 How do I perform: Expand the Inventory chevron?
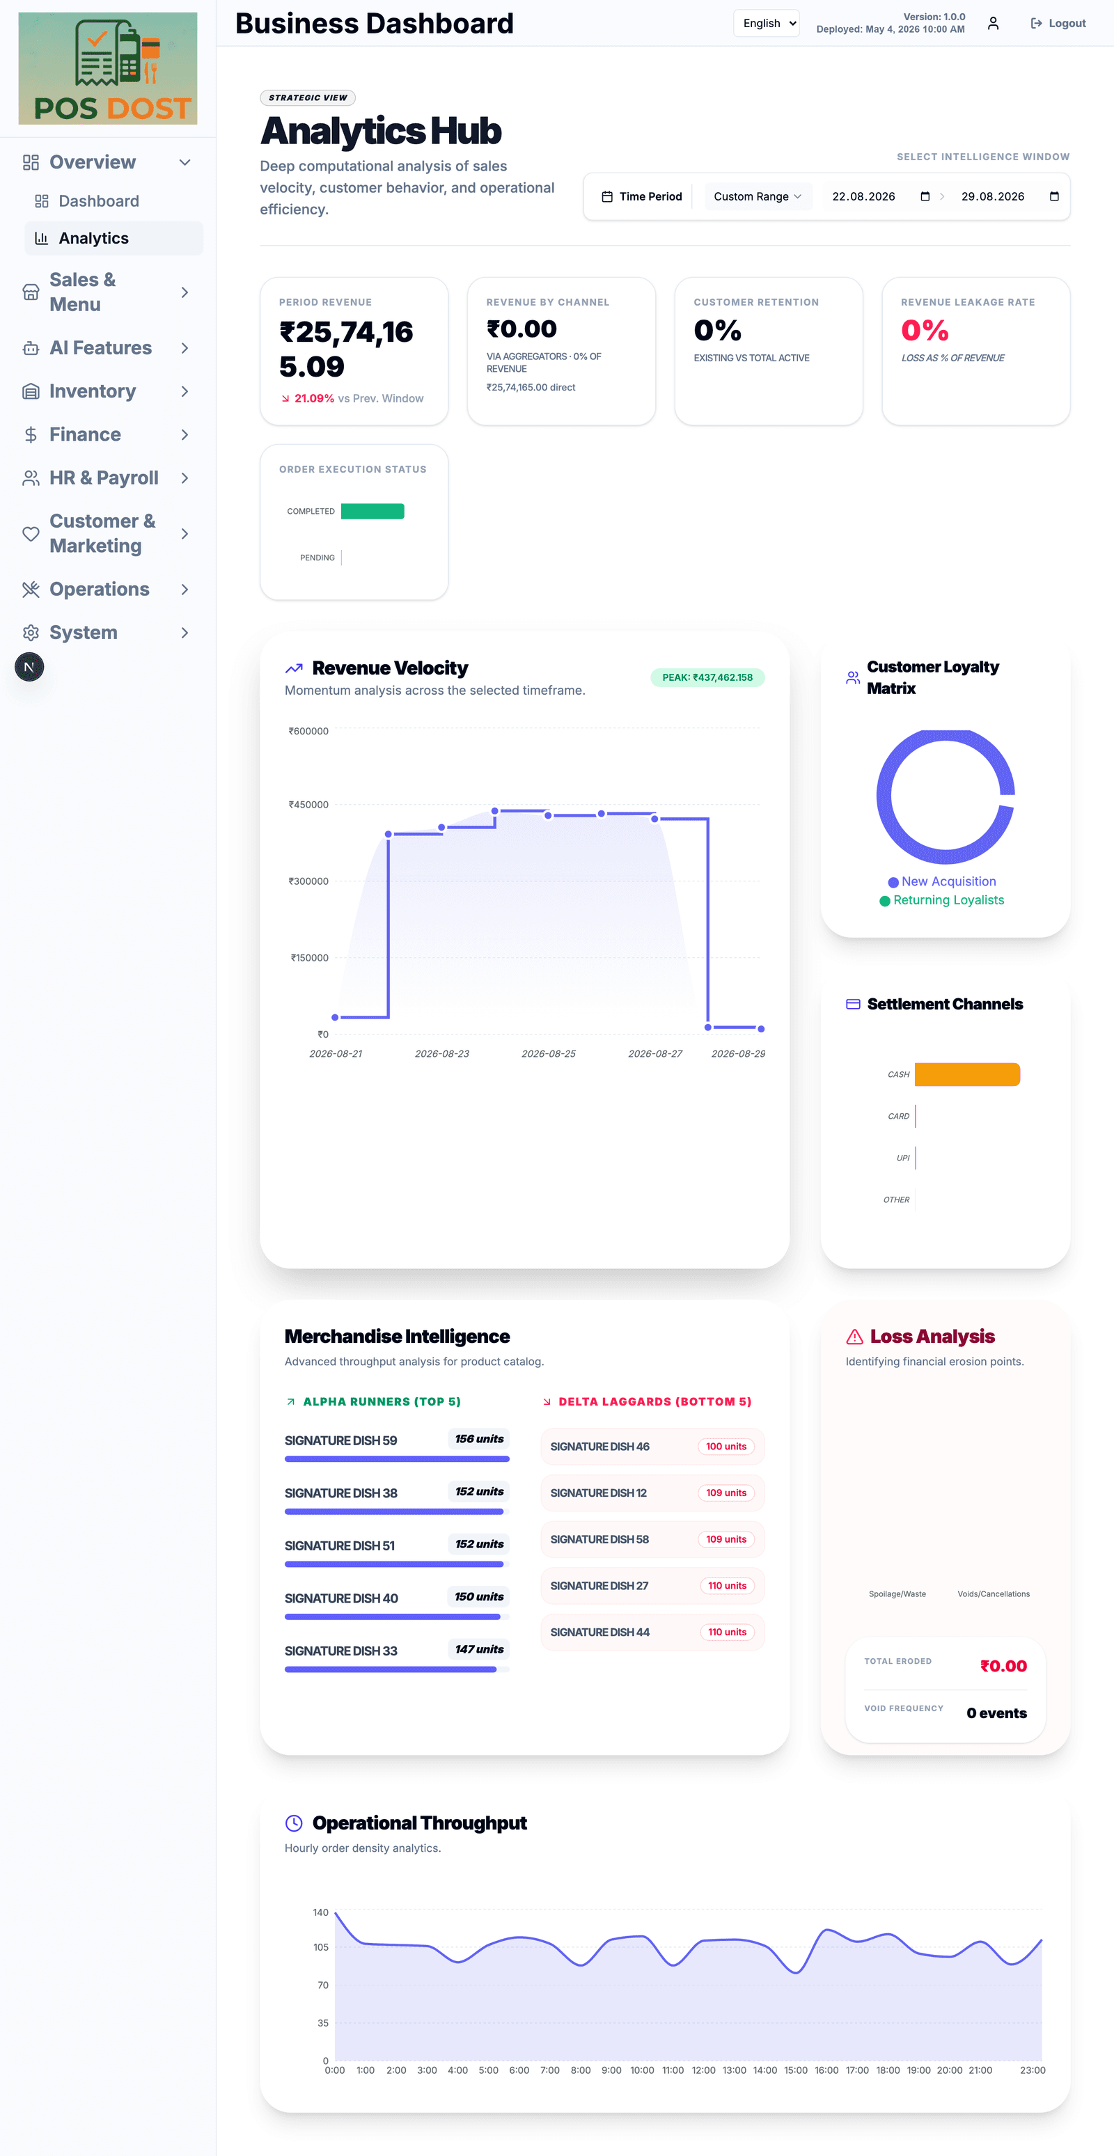185,392
